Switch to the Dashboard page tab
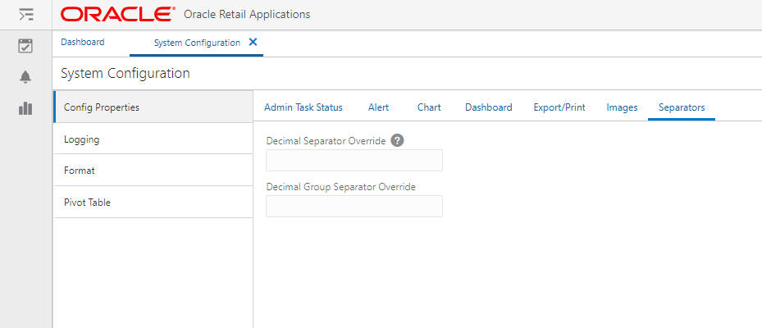 pos(83,42)
